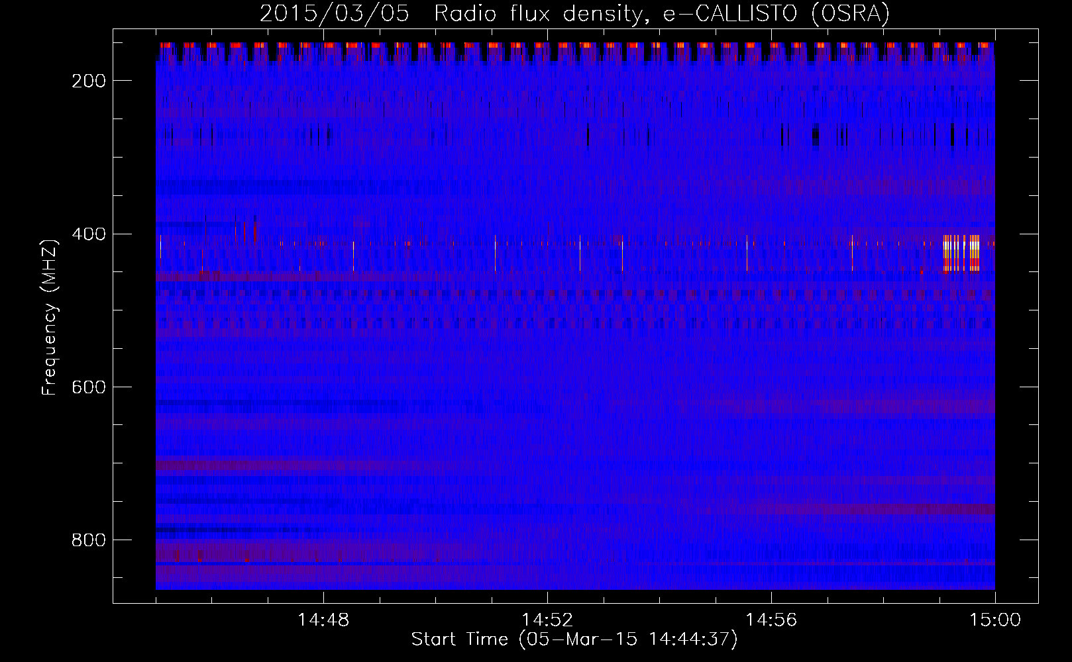The height and width of the screenshot is (662, 1072).
Task: Click the 14:48 time tick label
Action: pos(323,620)
